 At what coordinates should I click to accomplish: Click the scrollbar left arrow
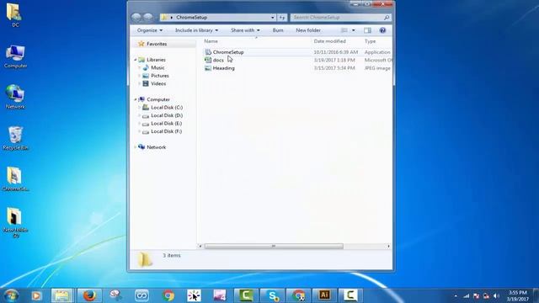pyautogui.click(x=200, y=247)
